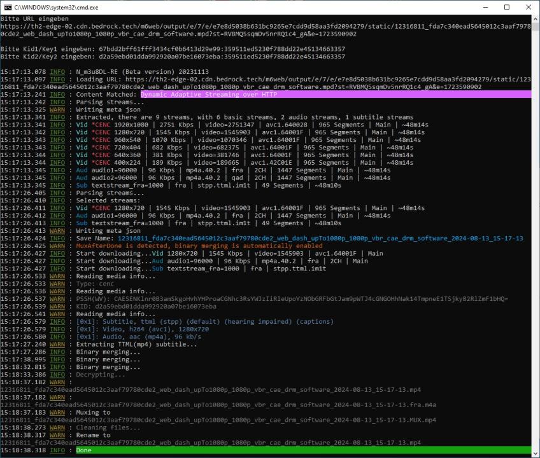Click the green "Done" status line
540x458 pixels.
click(83, 450)
